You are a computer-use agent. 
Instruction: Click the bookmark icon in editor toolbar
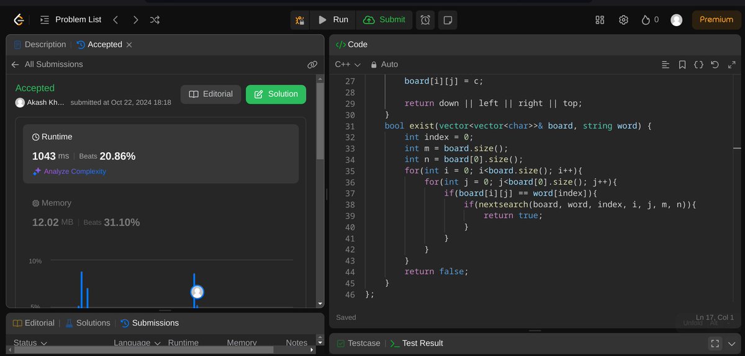pyautogui.click(x=682, y=65)
